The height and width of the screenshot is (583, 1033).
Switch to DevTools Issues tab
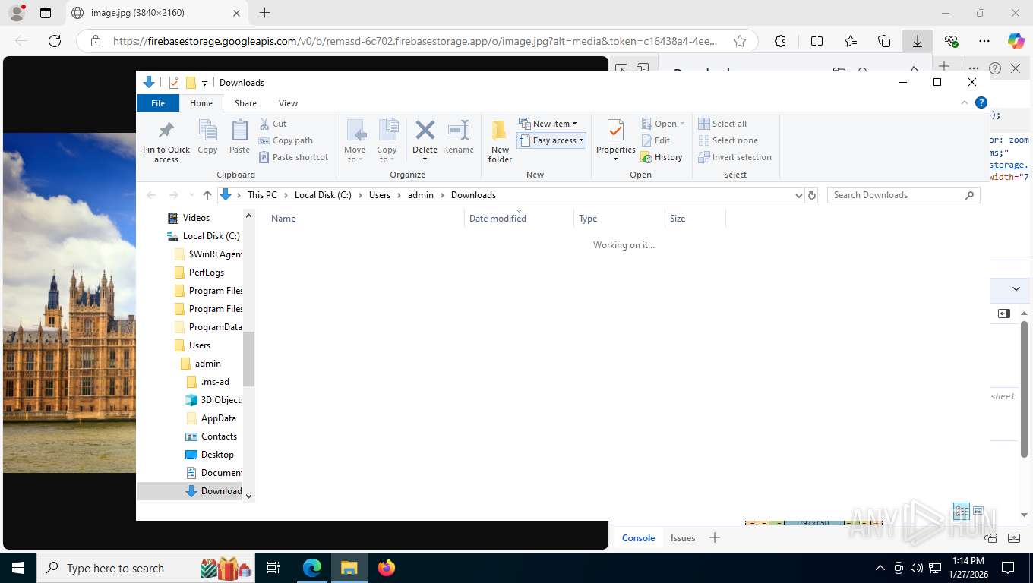click(x=683, y=538)
